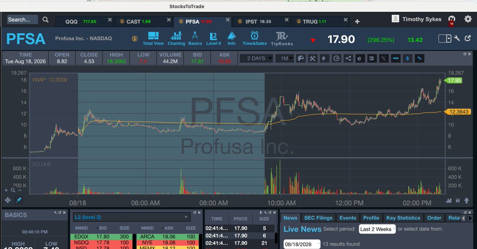Image resolution: width=477 pixels, height=249 pixels.
Task: Sort the BID column by its arrow
Action: (x=97, y=228)
